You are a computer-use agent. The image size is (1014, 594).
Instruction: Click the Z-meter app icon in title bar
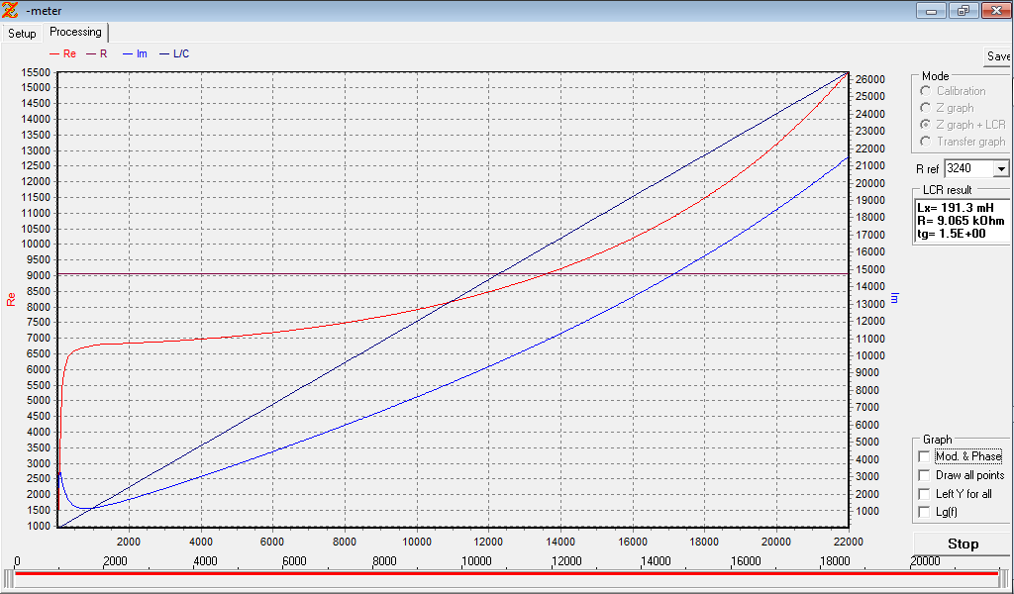pyautogui.click(x=10, y=10)
